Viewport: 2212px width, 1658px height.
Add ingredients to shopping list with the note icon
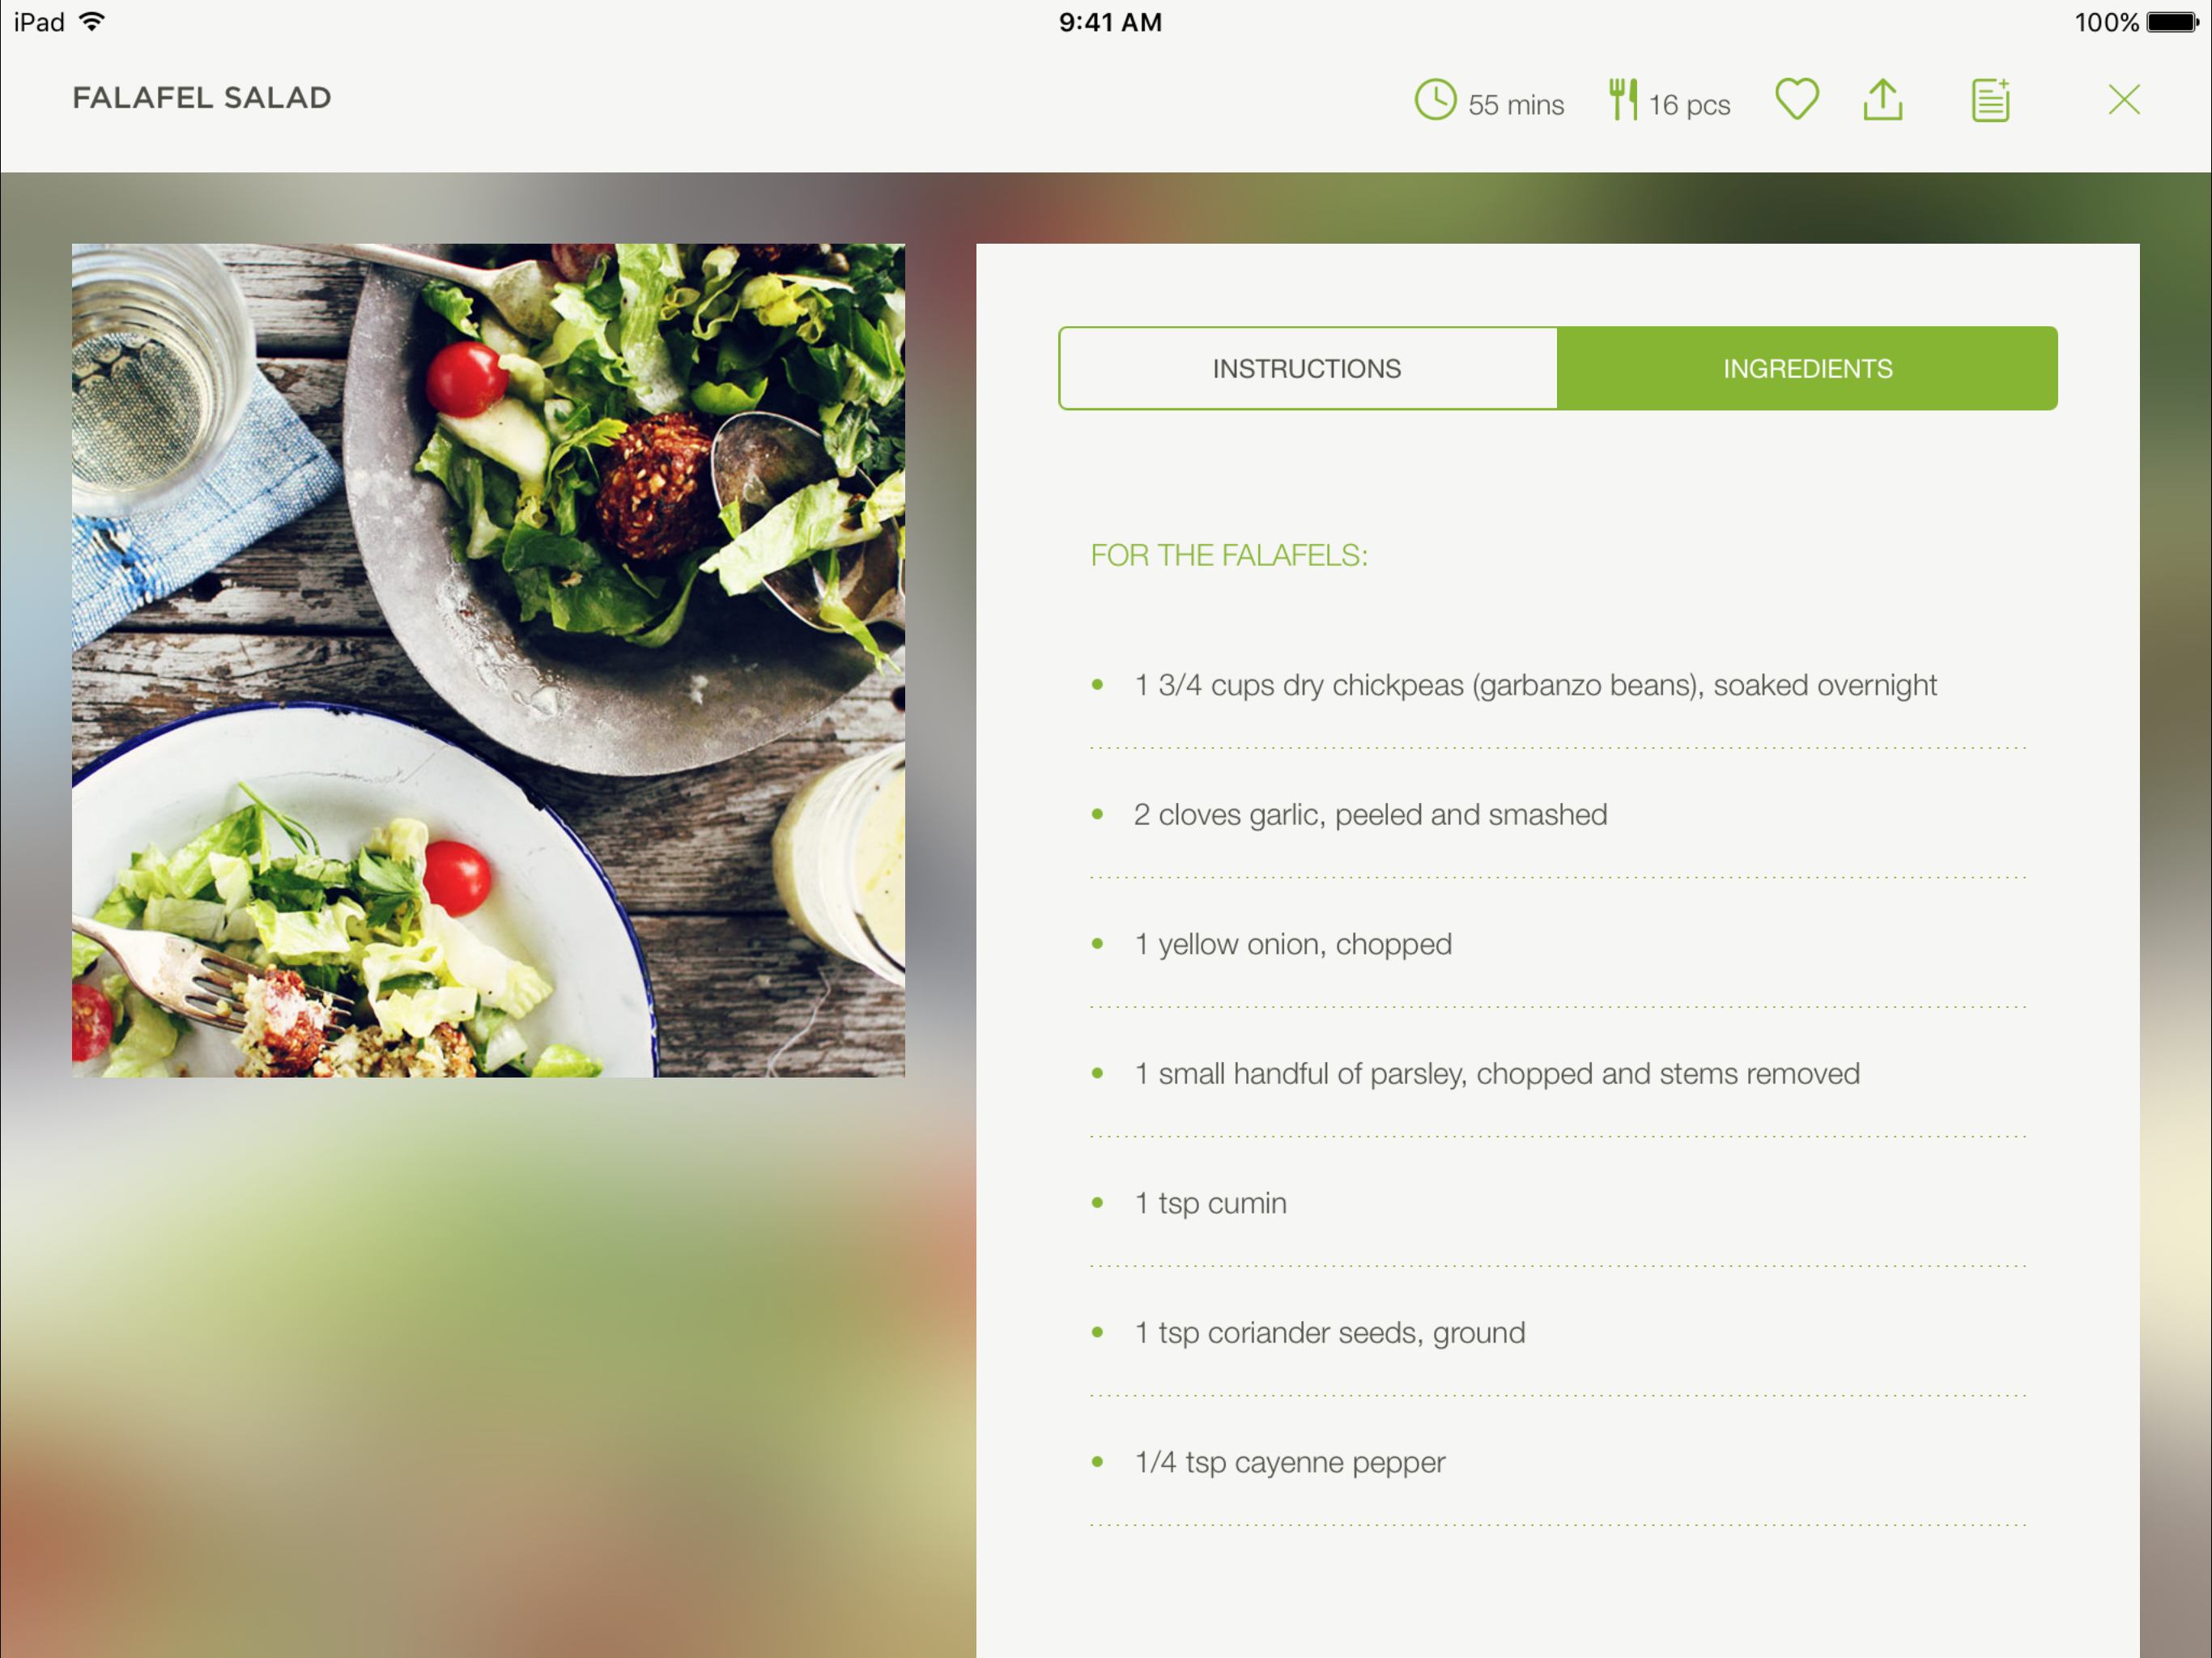[1990, 100]
